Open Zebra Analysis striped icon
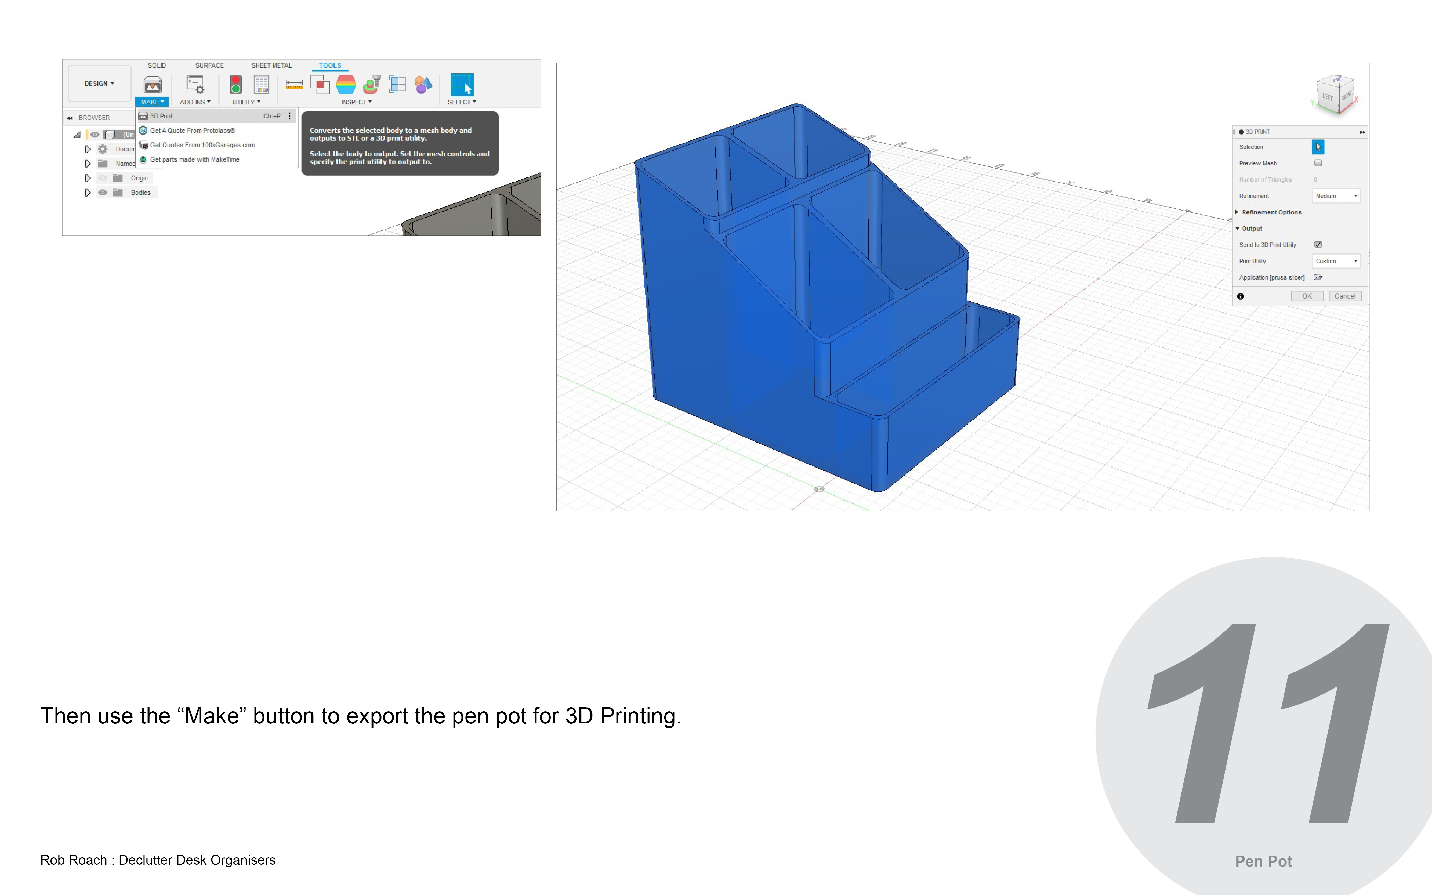Screen dimensions: 1432x895 tap(346, 85)
